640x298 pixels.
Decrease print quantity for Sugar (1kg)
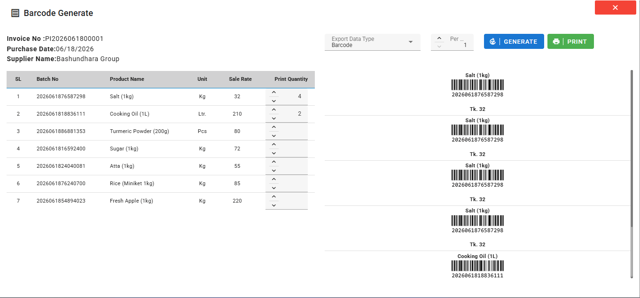pos(273,153)
